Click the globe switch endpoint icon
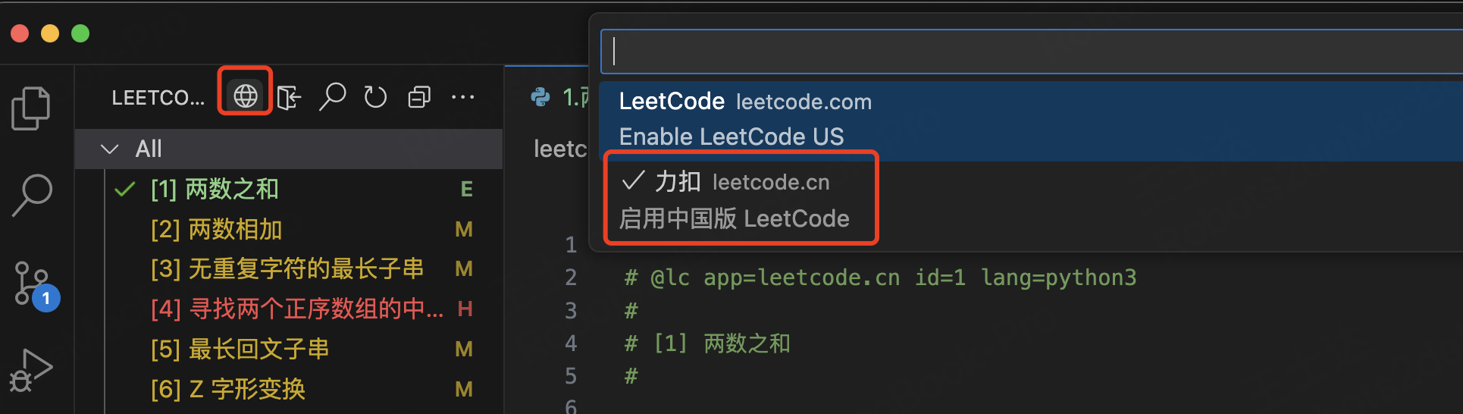The width and height of the screenshot is (1463, 414). pyautogui.click(x=245, y=96)
